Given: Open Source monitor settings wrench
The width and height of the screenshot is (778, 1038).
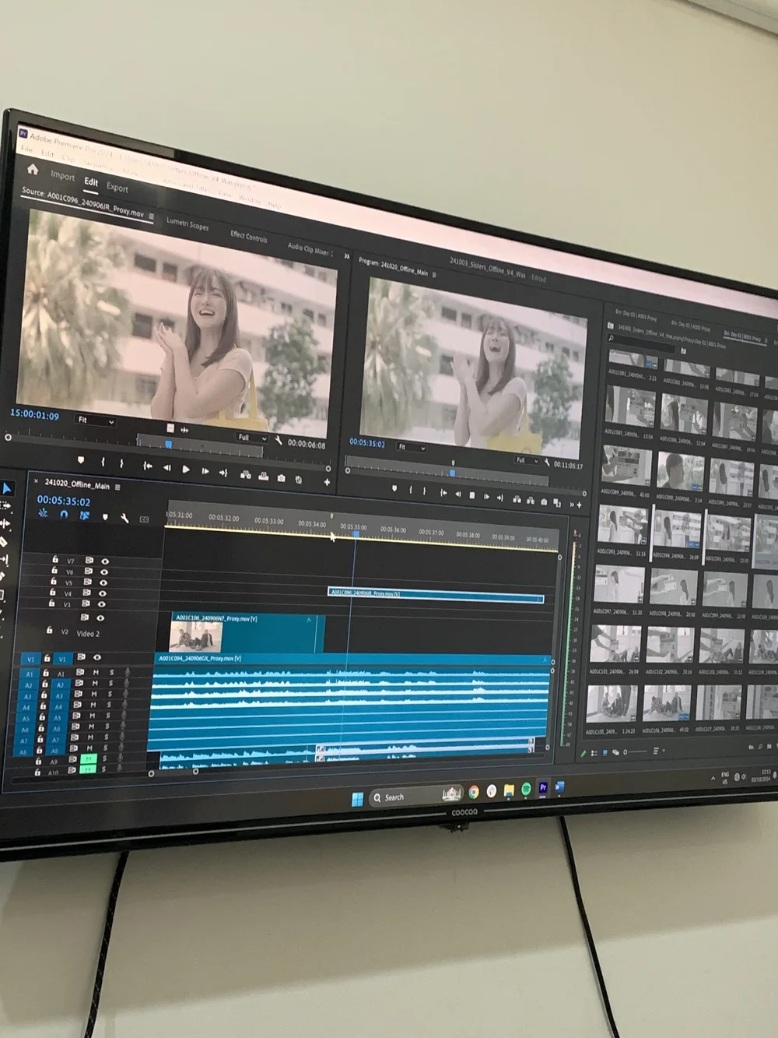Looking at the screenshot, I should point(279,441).
